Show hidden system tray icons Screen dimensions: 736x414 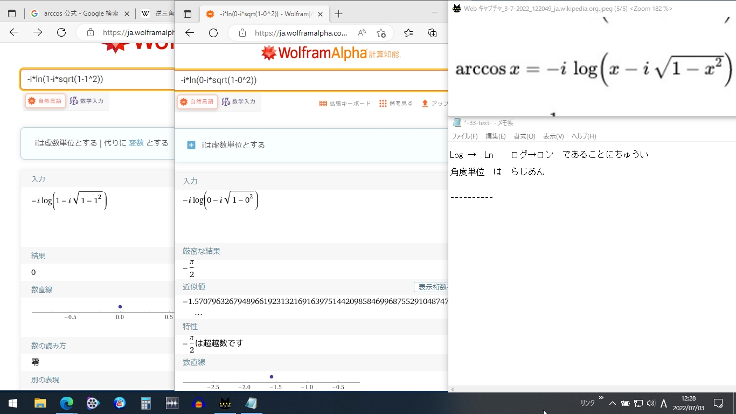[x=612, y=403]
